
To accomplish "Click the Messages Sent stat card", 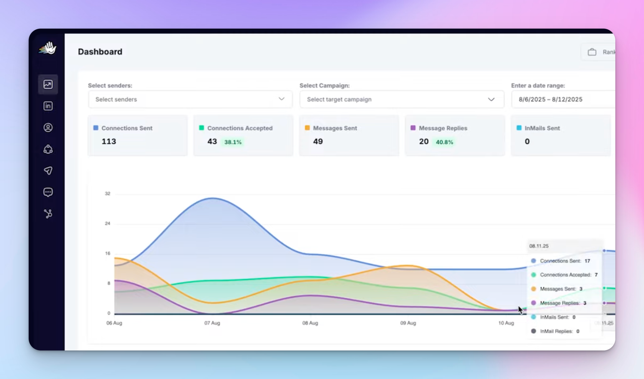I will pos(349,135).
